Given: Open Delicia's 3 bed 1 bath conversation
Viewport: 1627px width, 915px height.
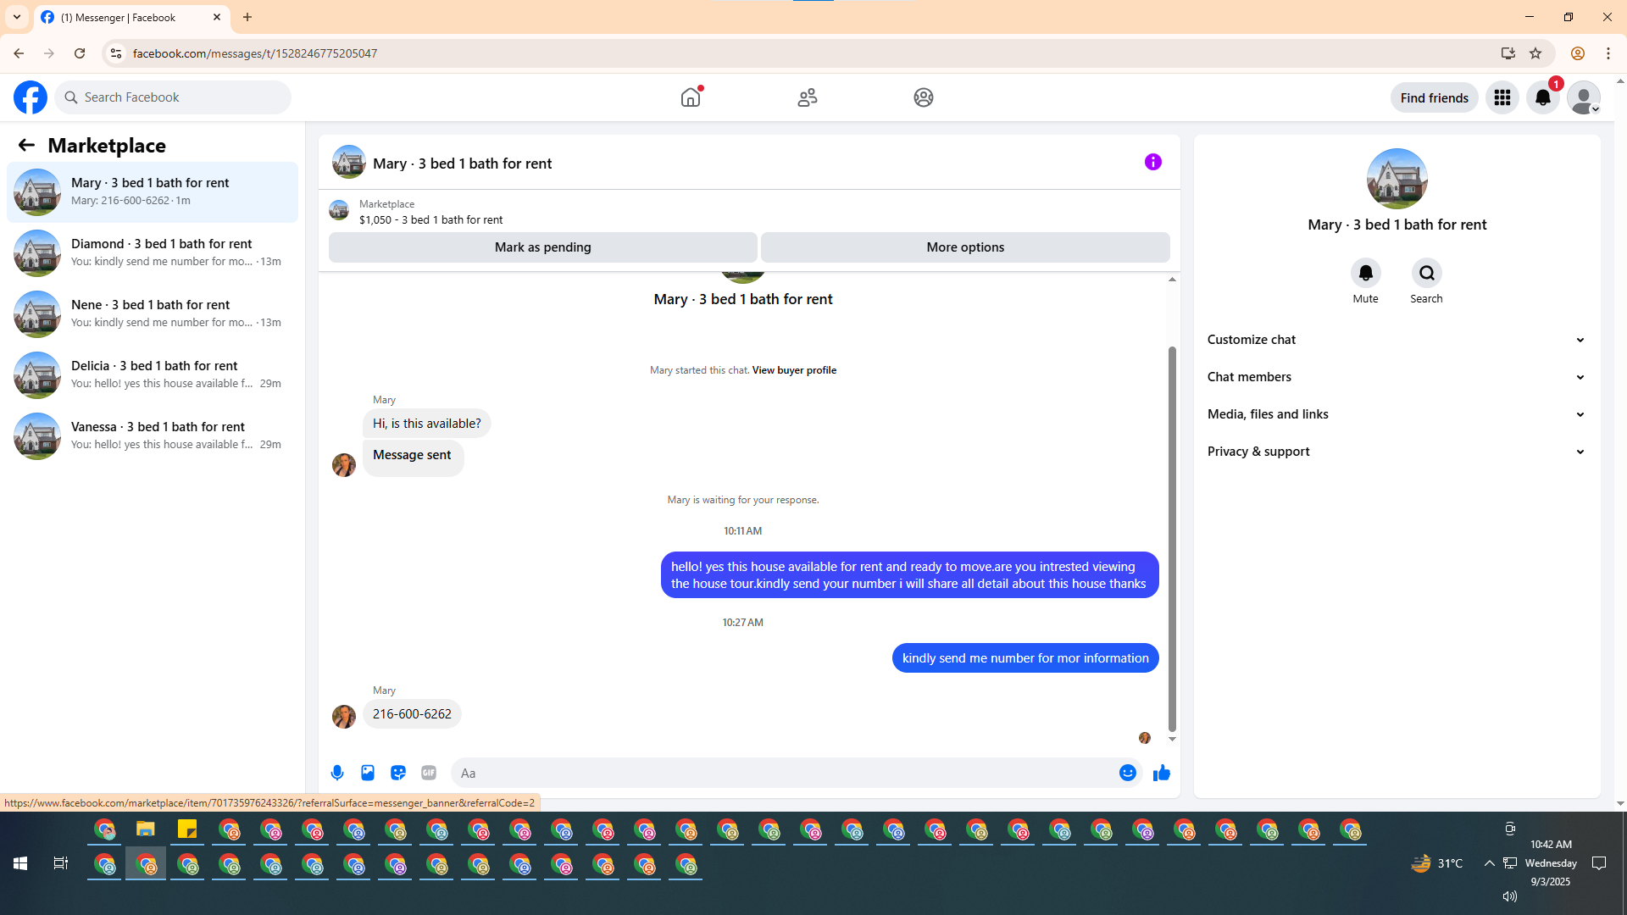Looking at the screenshot, I should [153, 375].
